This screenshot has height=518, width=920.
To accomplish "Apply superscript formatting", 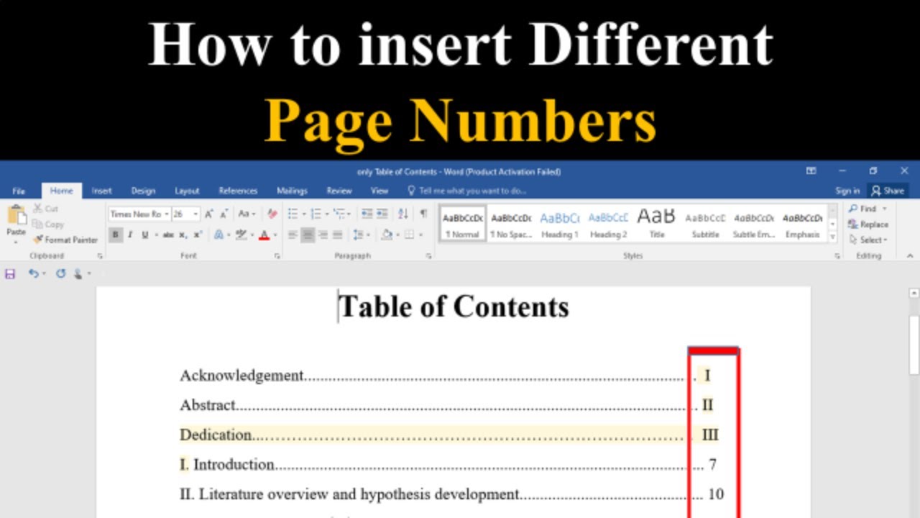I will tap(198, 235).
